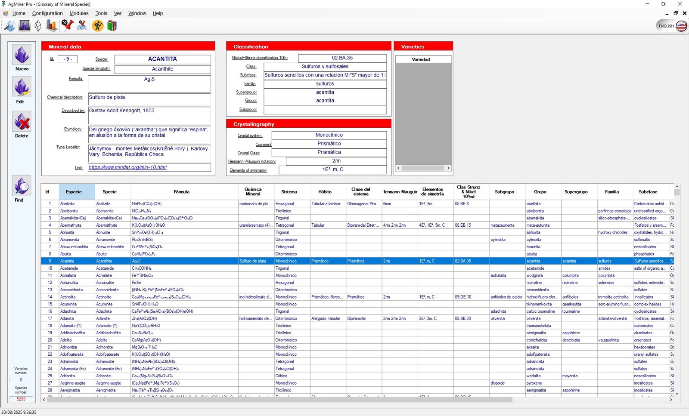This screenshot has height=416, width=689.
Task: Click the Varieties list right scroll arrow
Action: coord(448,168)
